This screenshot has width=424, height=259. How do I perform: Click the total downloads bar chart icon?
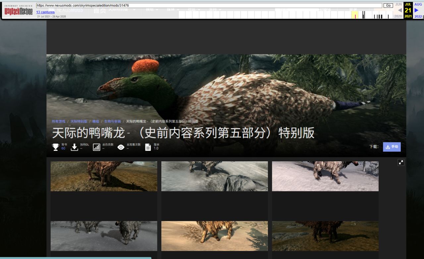coord(96,147)
